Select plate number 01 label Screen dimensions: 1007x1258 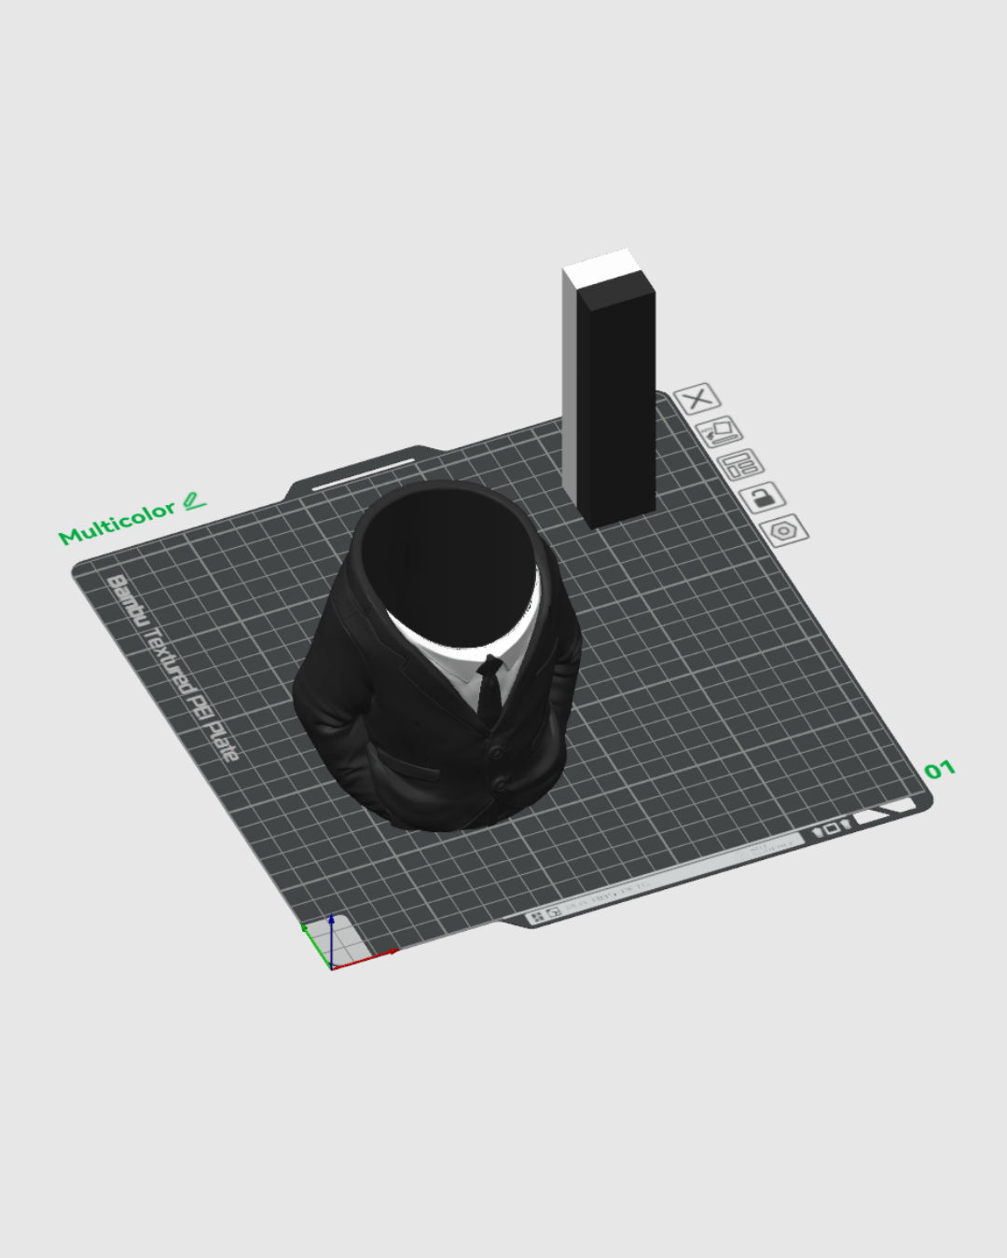pos(940,770)
